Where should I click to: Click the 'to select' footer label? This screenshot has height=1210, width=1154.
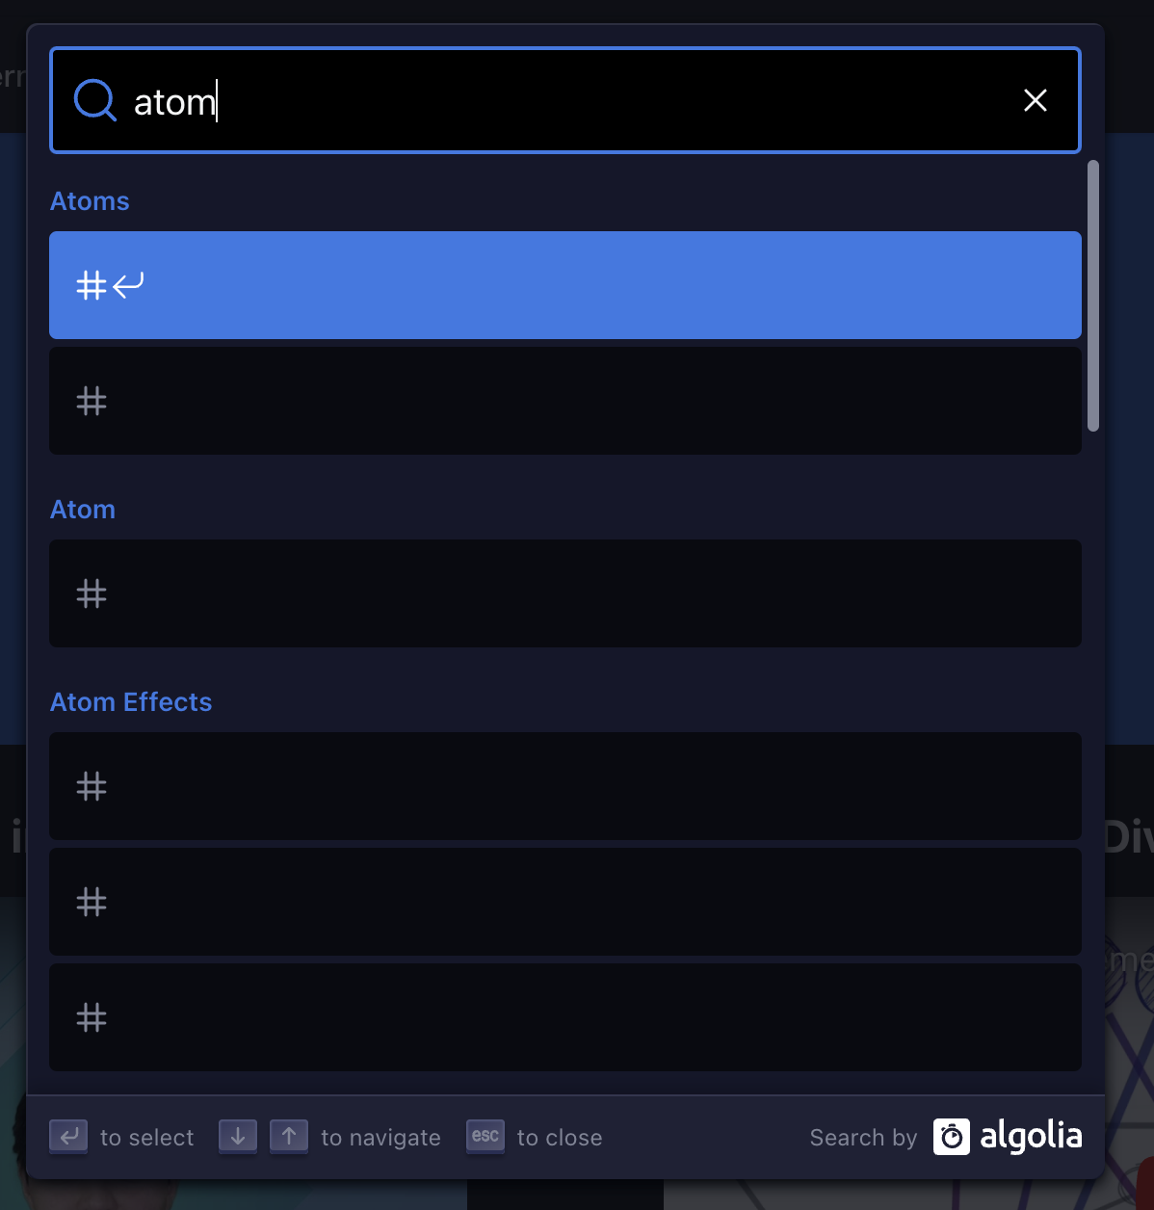(145, 1137)
